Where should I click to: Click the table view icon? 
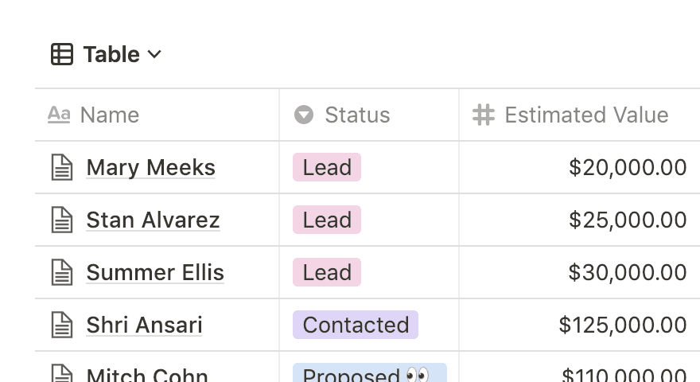coord(62,54)
